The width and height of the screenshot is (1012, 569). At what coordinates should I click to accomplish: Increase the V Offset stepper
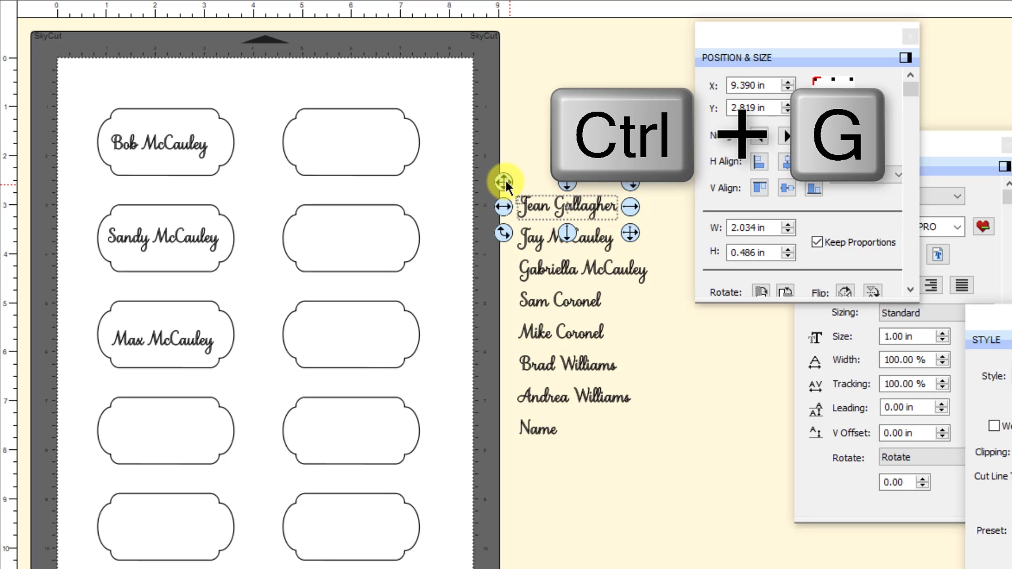(942, 429)
